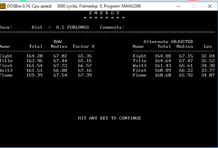Close the DOSBox window

pos(210,6)
